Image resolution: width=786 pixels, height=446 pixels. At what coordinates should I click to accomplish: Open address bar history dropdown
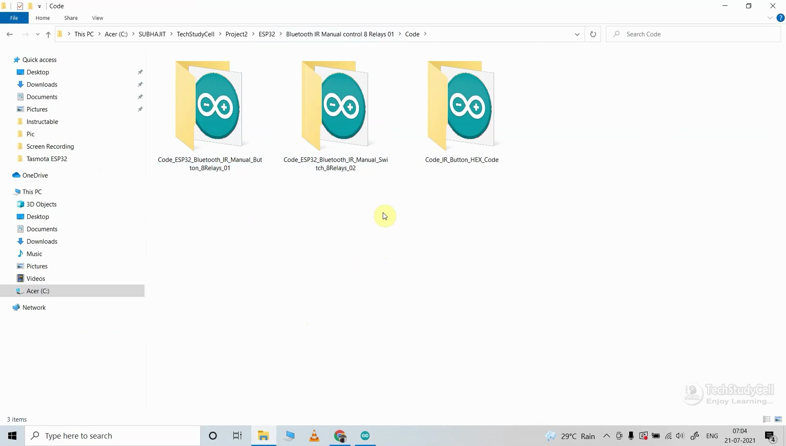coord(577,34)
